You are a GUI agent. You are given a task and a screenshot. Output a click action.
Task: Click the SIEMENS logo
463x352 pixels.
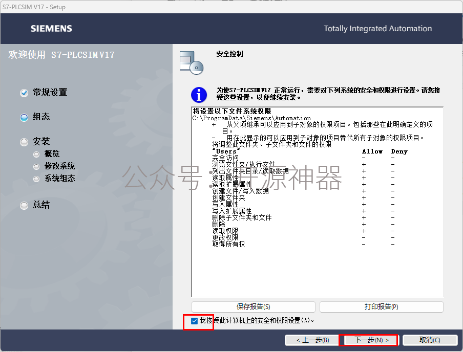(x=51, y=29)
